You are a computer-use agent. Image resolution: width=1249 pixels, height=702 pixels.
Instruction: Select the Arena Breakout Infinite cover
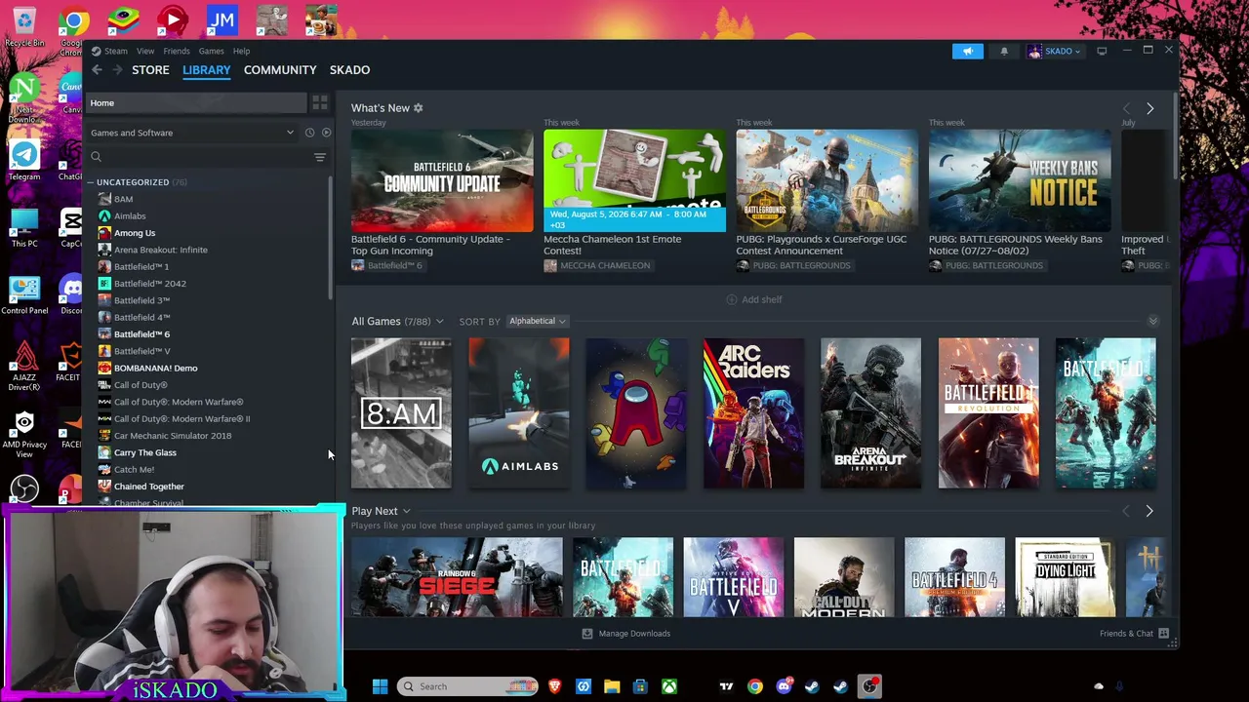[x=870, y=413]
